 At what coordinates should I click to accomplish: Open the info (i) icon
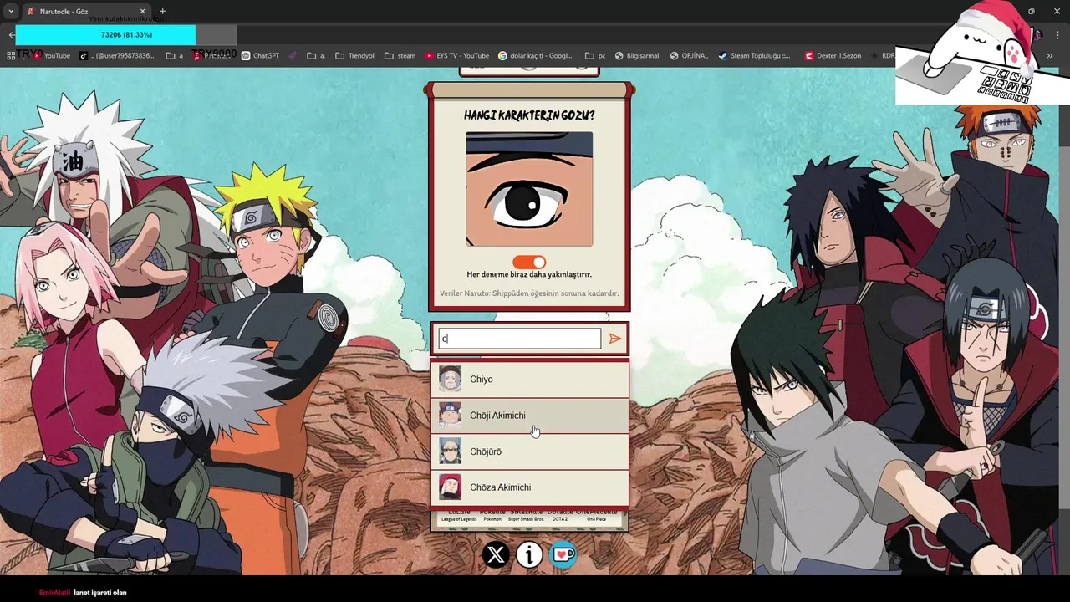coord(529,554)
